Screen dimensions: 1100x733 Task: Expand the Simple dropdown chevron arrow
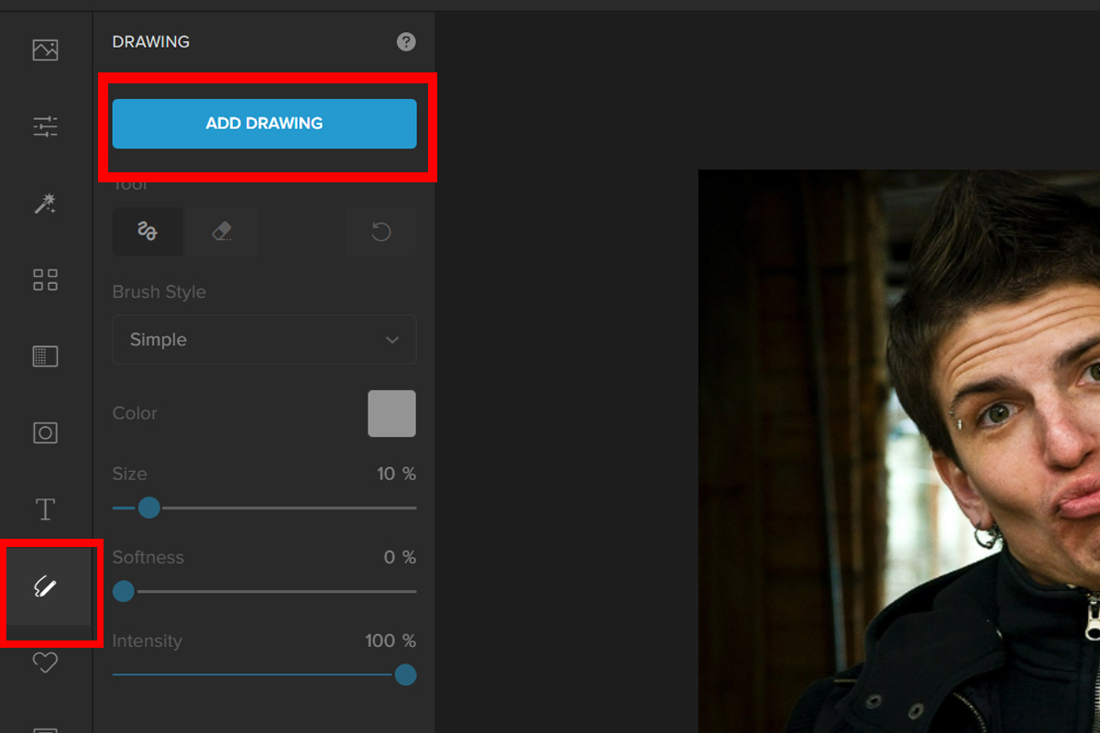[392, 340]
